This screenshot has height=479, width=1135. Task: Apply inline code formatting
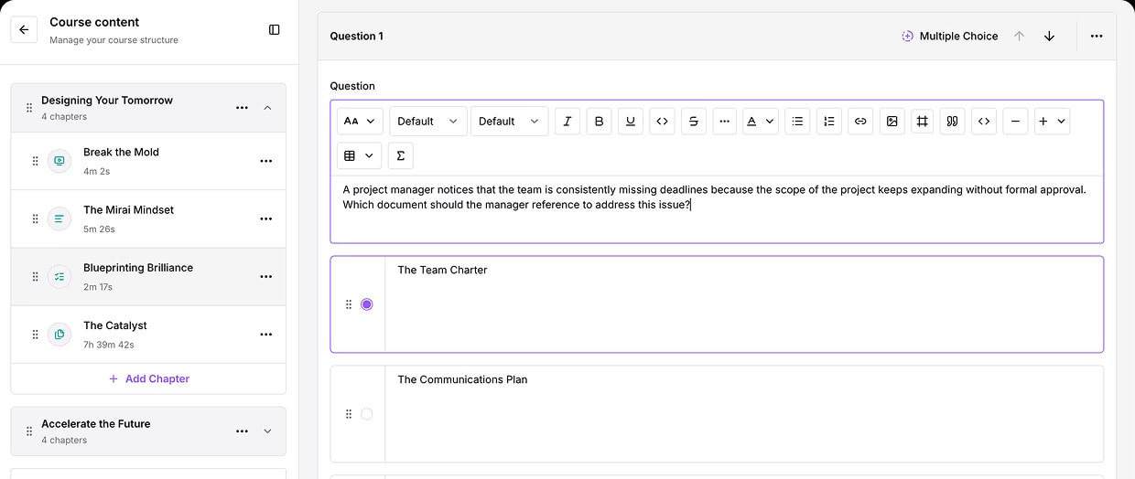pos(662,121)
